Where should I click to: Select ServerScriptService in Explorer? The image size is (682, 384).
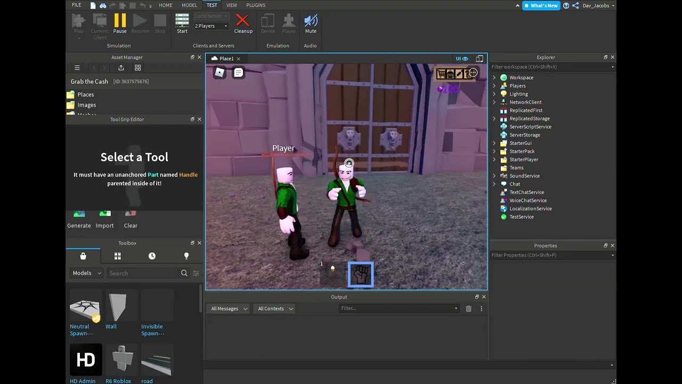pyautogui.click(x=530, y=127)
